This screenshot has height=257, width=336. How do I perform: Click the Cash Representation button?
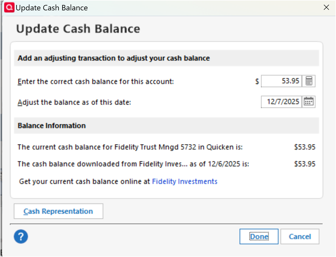58,211
